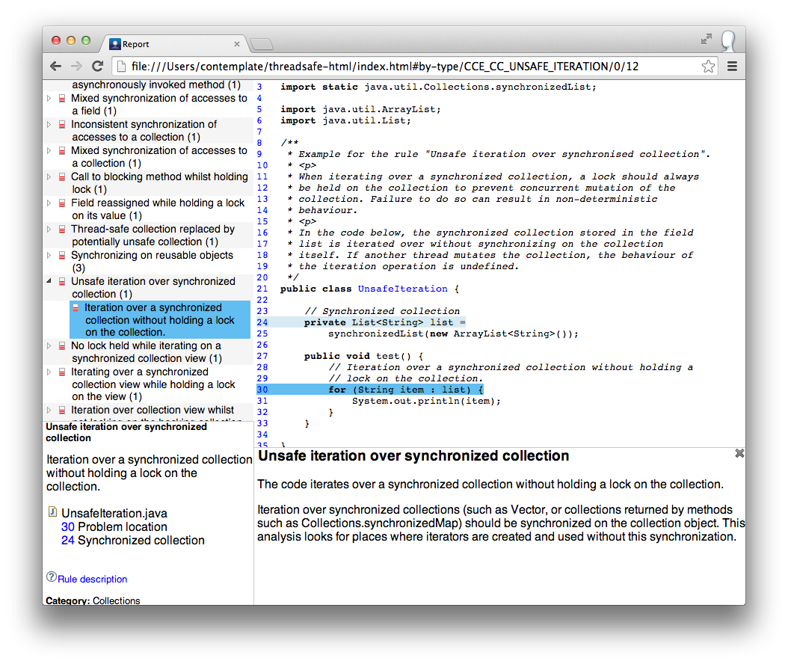Close the rule description pane

(739, 453)
